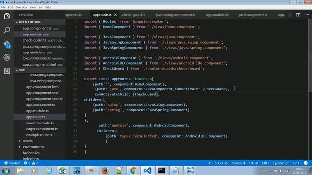Open the Explorer view icon
This screenshot has height=175, width=312.
(7, 17)
